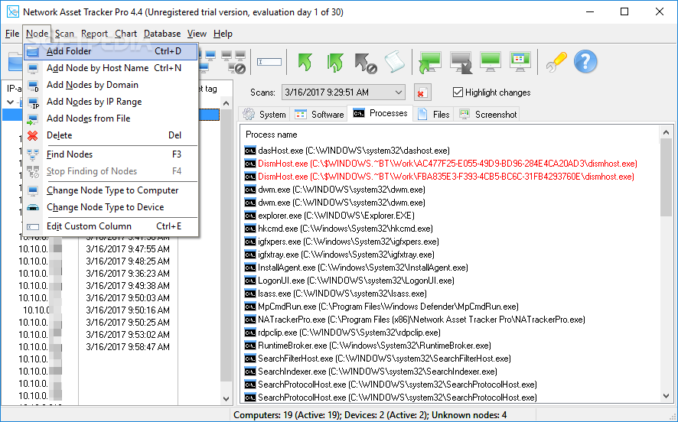Click the Add Nodes by Domain icon
Image resolution: width=678 pixels, height=422 pixels.
click(x=34, y=85)
